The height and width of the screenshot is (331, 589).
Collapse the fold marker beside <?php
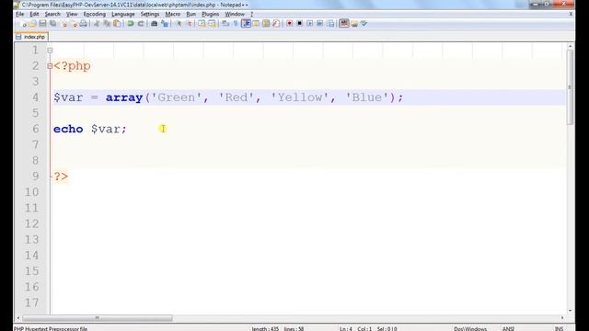50,66
